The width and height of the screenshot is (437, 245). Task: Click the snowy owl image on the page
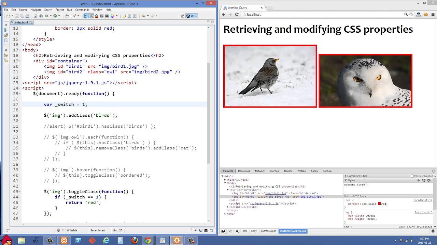point(365,81)
